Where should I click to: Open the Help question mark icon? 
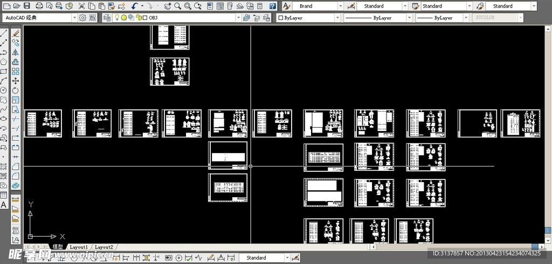pyautogui.click(x=272, y=6)
